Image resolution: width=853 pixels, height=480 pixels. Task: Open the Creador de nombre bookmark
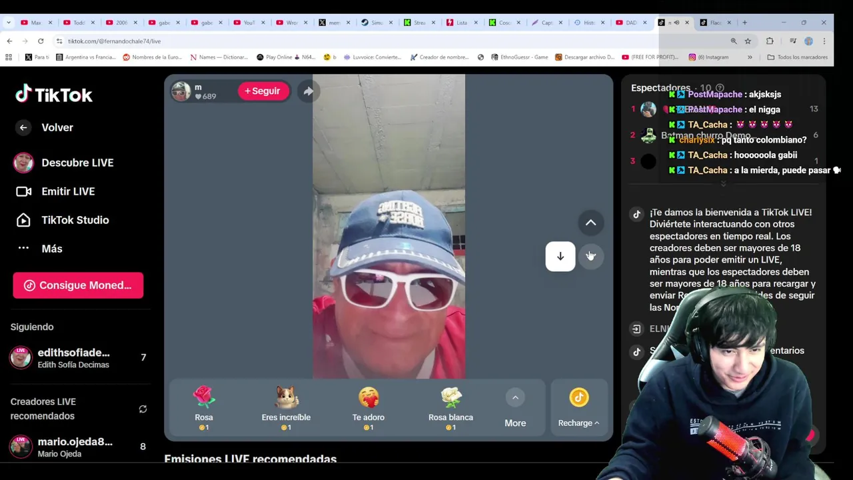click(x=439, y=57)
